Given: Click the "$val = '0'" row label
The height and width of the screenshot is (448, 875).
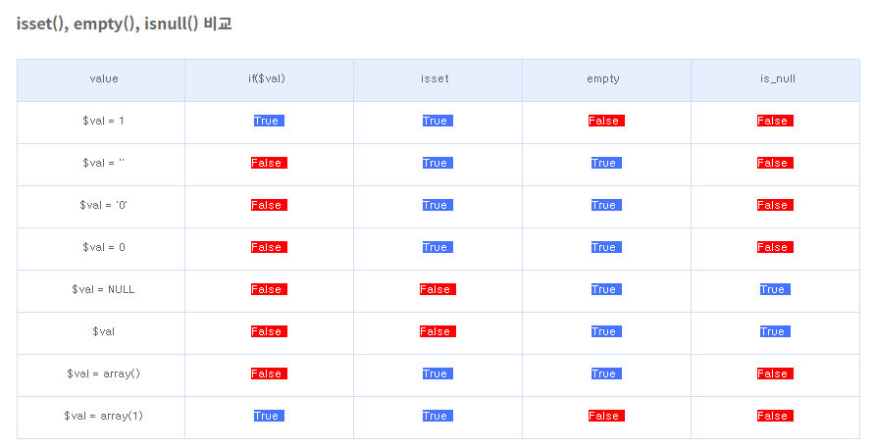Looking at the screenshot, I should (103, 205).
